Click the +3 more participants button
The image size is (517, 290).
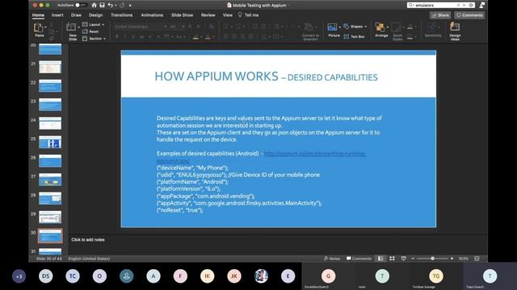(x=19, y=276)
